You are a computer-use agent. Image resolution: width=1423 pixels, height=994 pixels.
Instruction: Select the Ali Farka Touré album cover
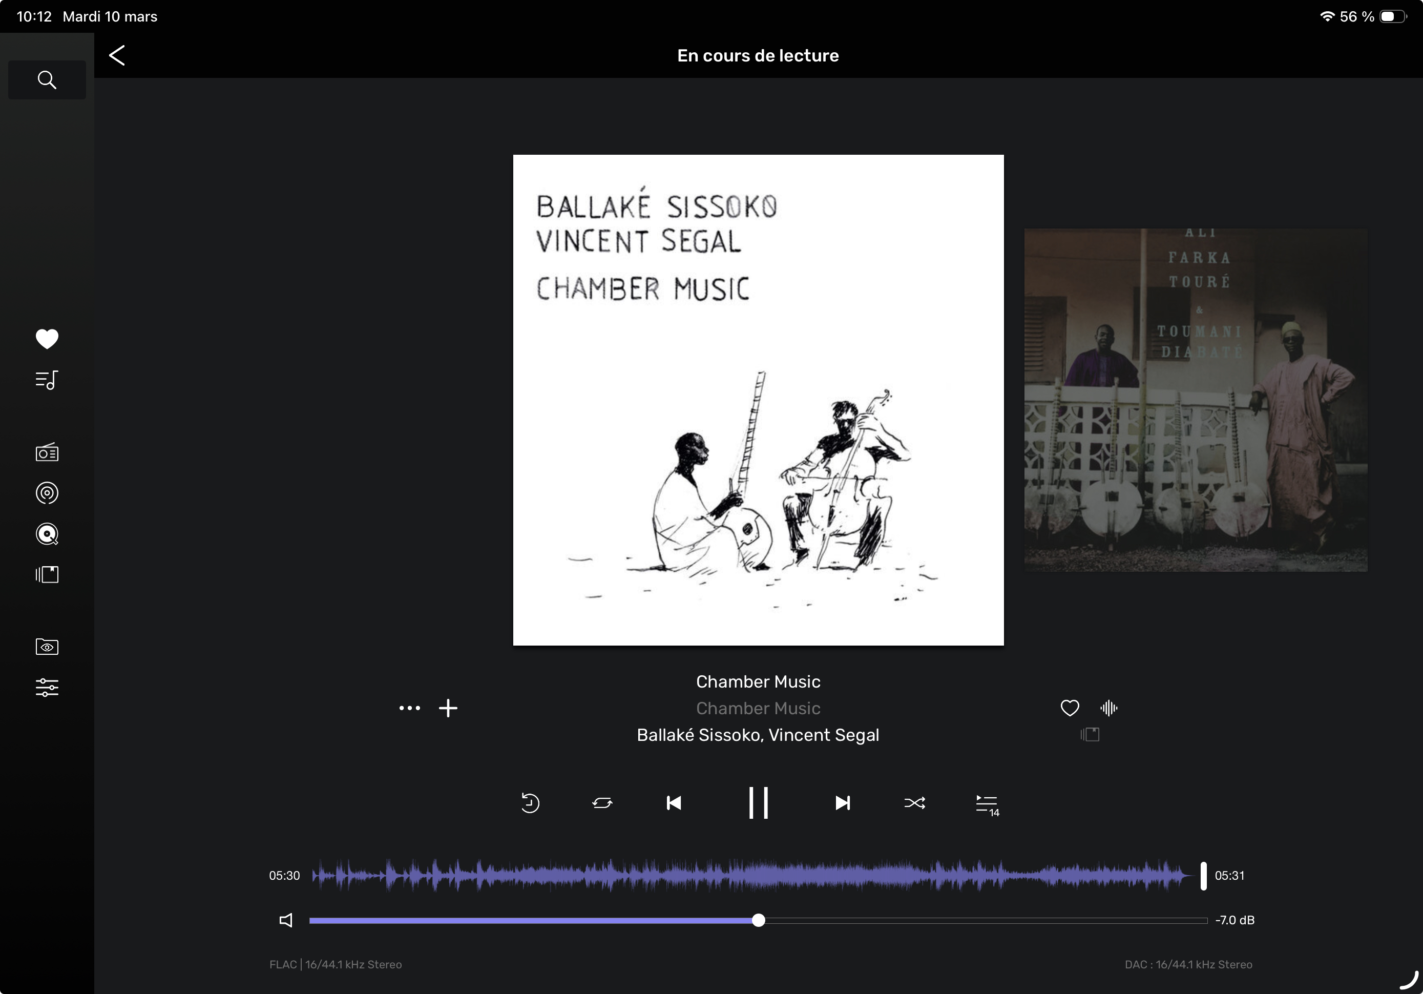[1195, 400]
